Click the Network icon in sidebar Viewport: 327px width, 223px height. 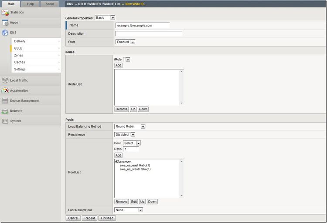(x=5, y=111)
